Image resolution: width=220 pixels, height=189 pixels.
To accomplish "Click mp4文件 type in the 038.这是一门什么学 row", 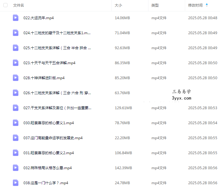I will click(159, 183).
